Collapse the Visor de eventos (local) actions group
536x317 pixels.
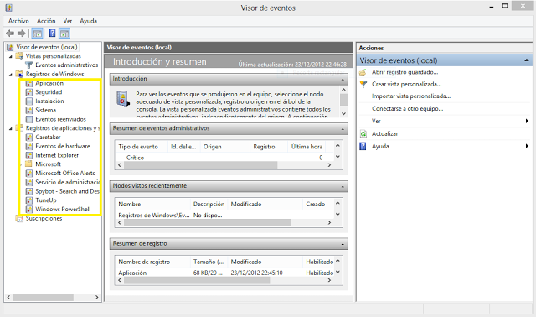[x=527, y=60]
